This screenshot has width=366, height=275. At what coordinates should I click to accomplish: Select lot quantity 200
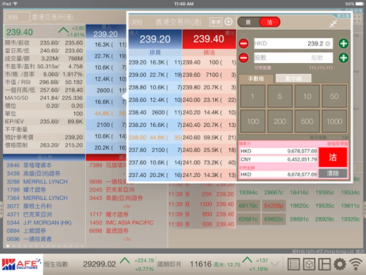280,121
